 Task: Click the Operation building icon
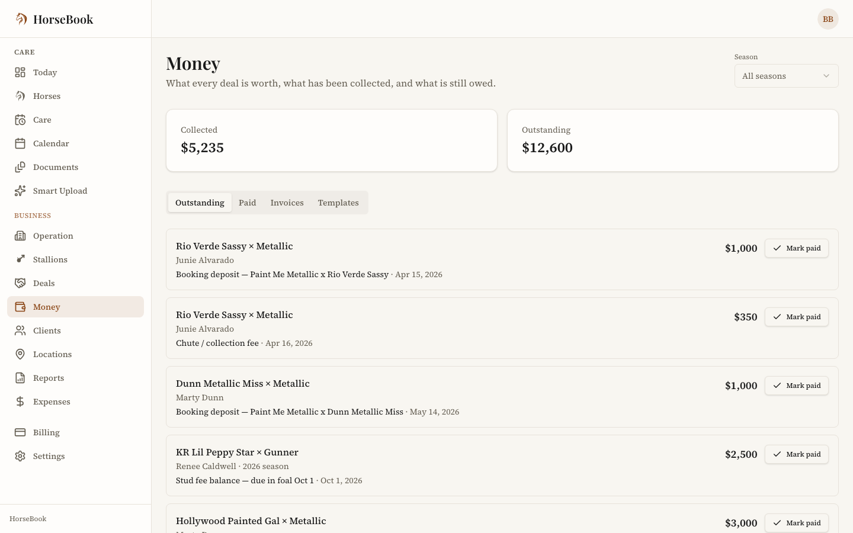tap(20, 236)
